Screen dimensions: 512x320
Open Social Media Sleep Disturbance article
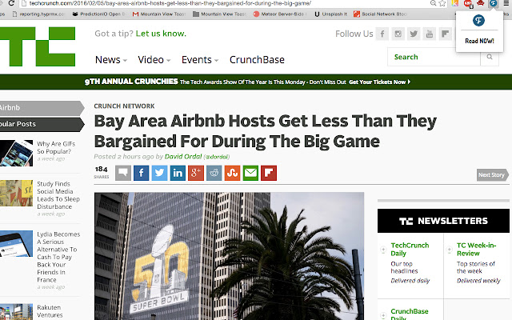click(x=58, y=195)
